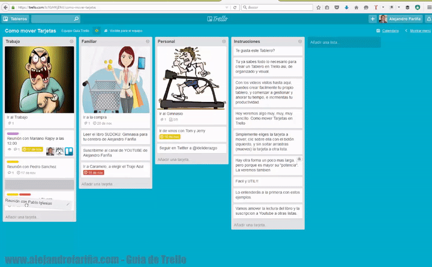
Task: Open the bookmarks list clipboard icon
Action: pos(327,7)
